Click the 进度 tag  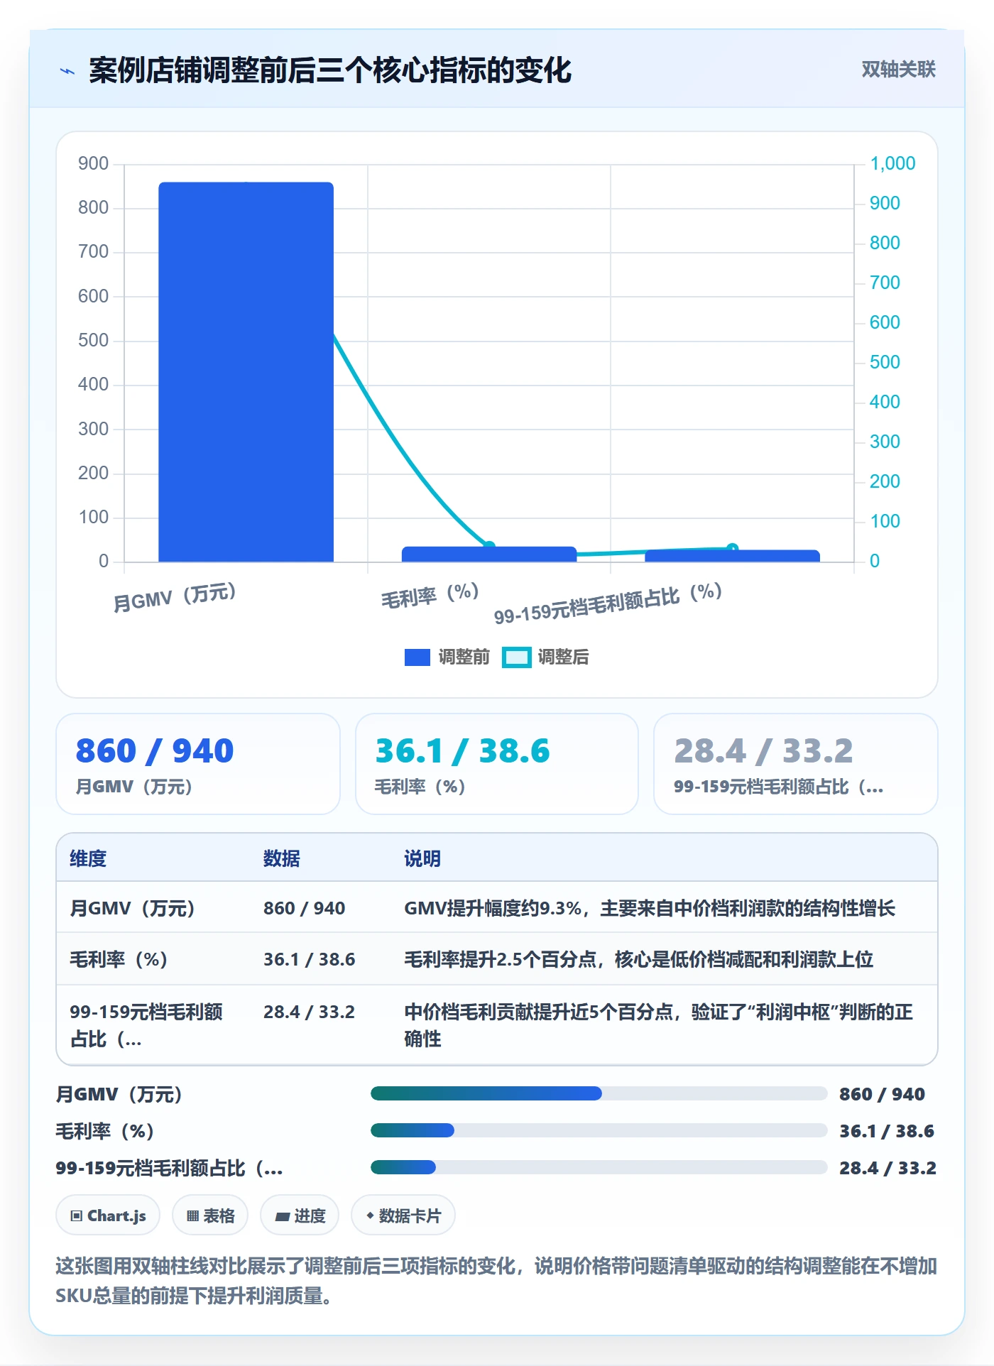coord(300,1215)
